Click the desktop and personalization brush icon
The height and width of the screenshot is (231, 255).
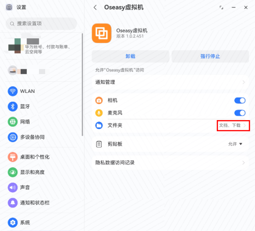pyautogui.click(x=13, y=157)
